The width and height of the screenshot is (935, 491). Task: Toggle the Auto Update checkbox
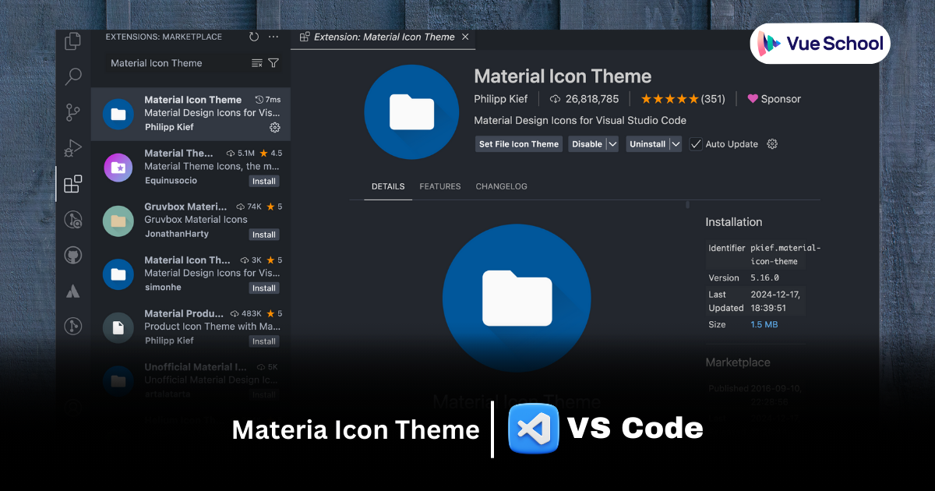click(696, 144)
